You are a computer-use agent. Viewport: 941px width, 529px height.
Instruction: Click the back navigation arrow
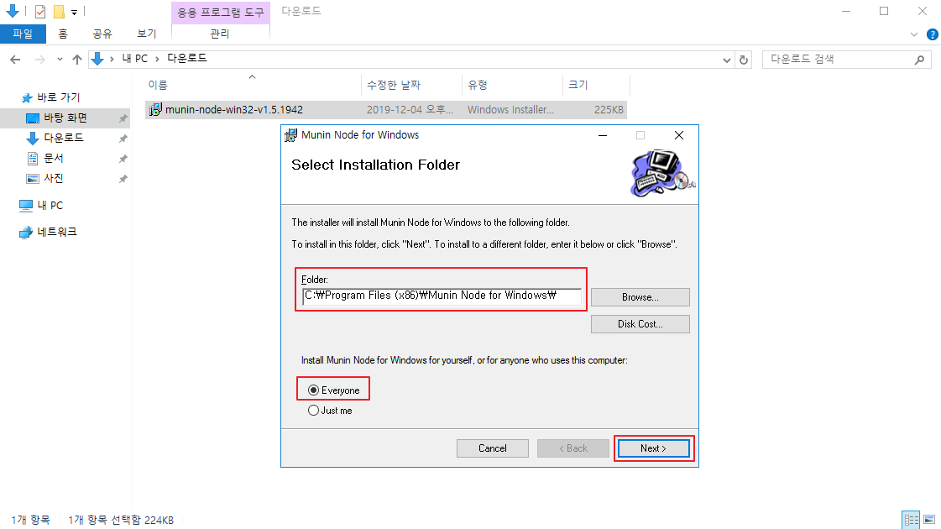(x=16, y=59)
